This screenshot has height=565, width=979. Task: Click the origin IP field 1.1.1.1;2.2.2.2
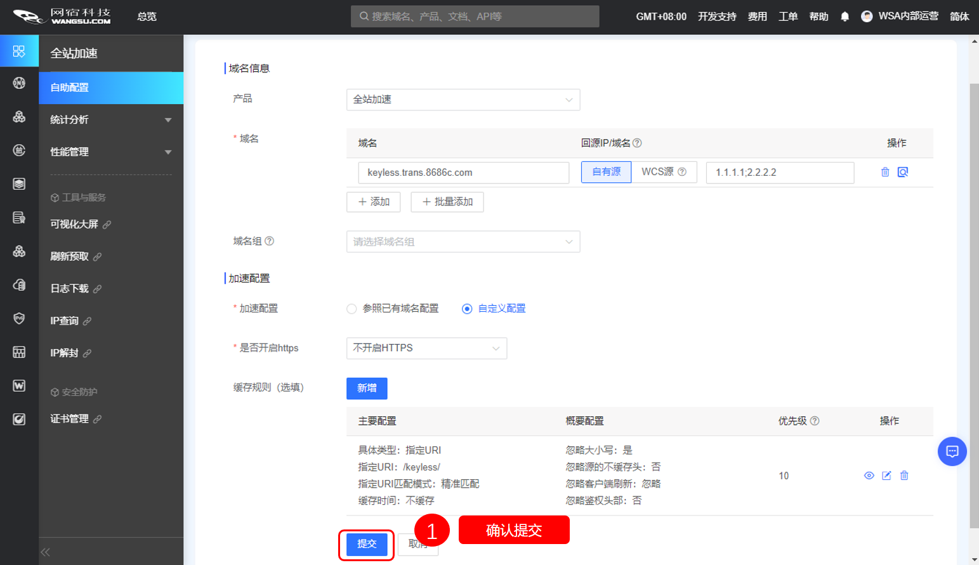tap(780, 173)
